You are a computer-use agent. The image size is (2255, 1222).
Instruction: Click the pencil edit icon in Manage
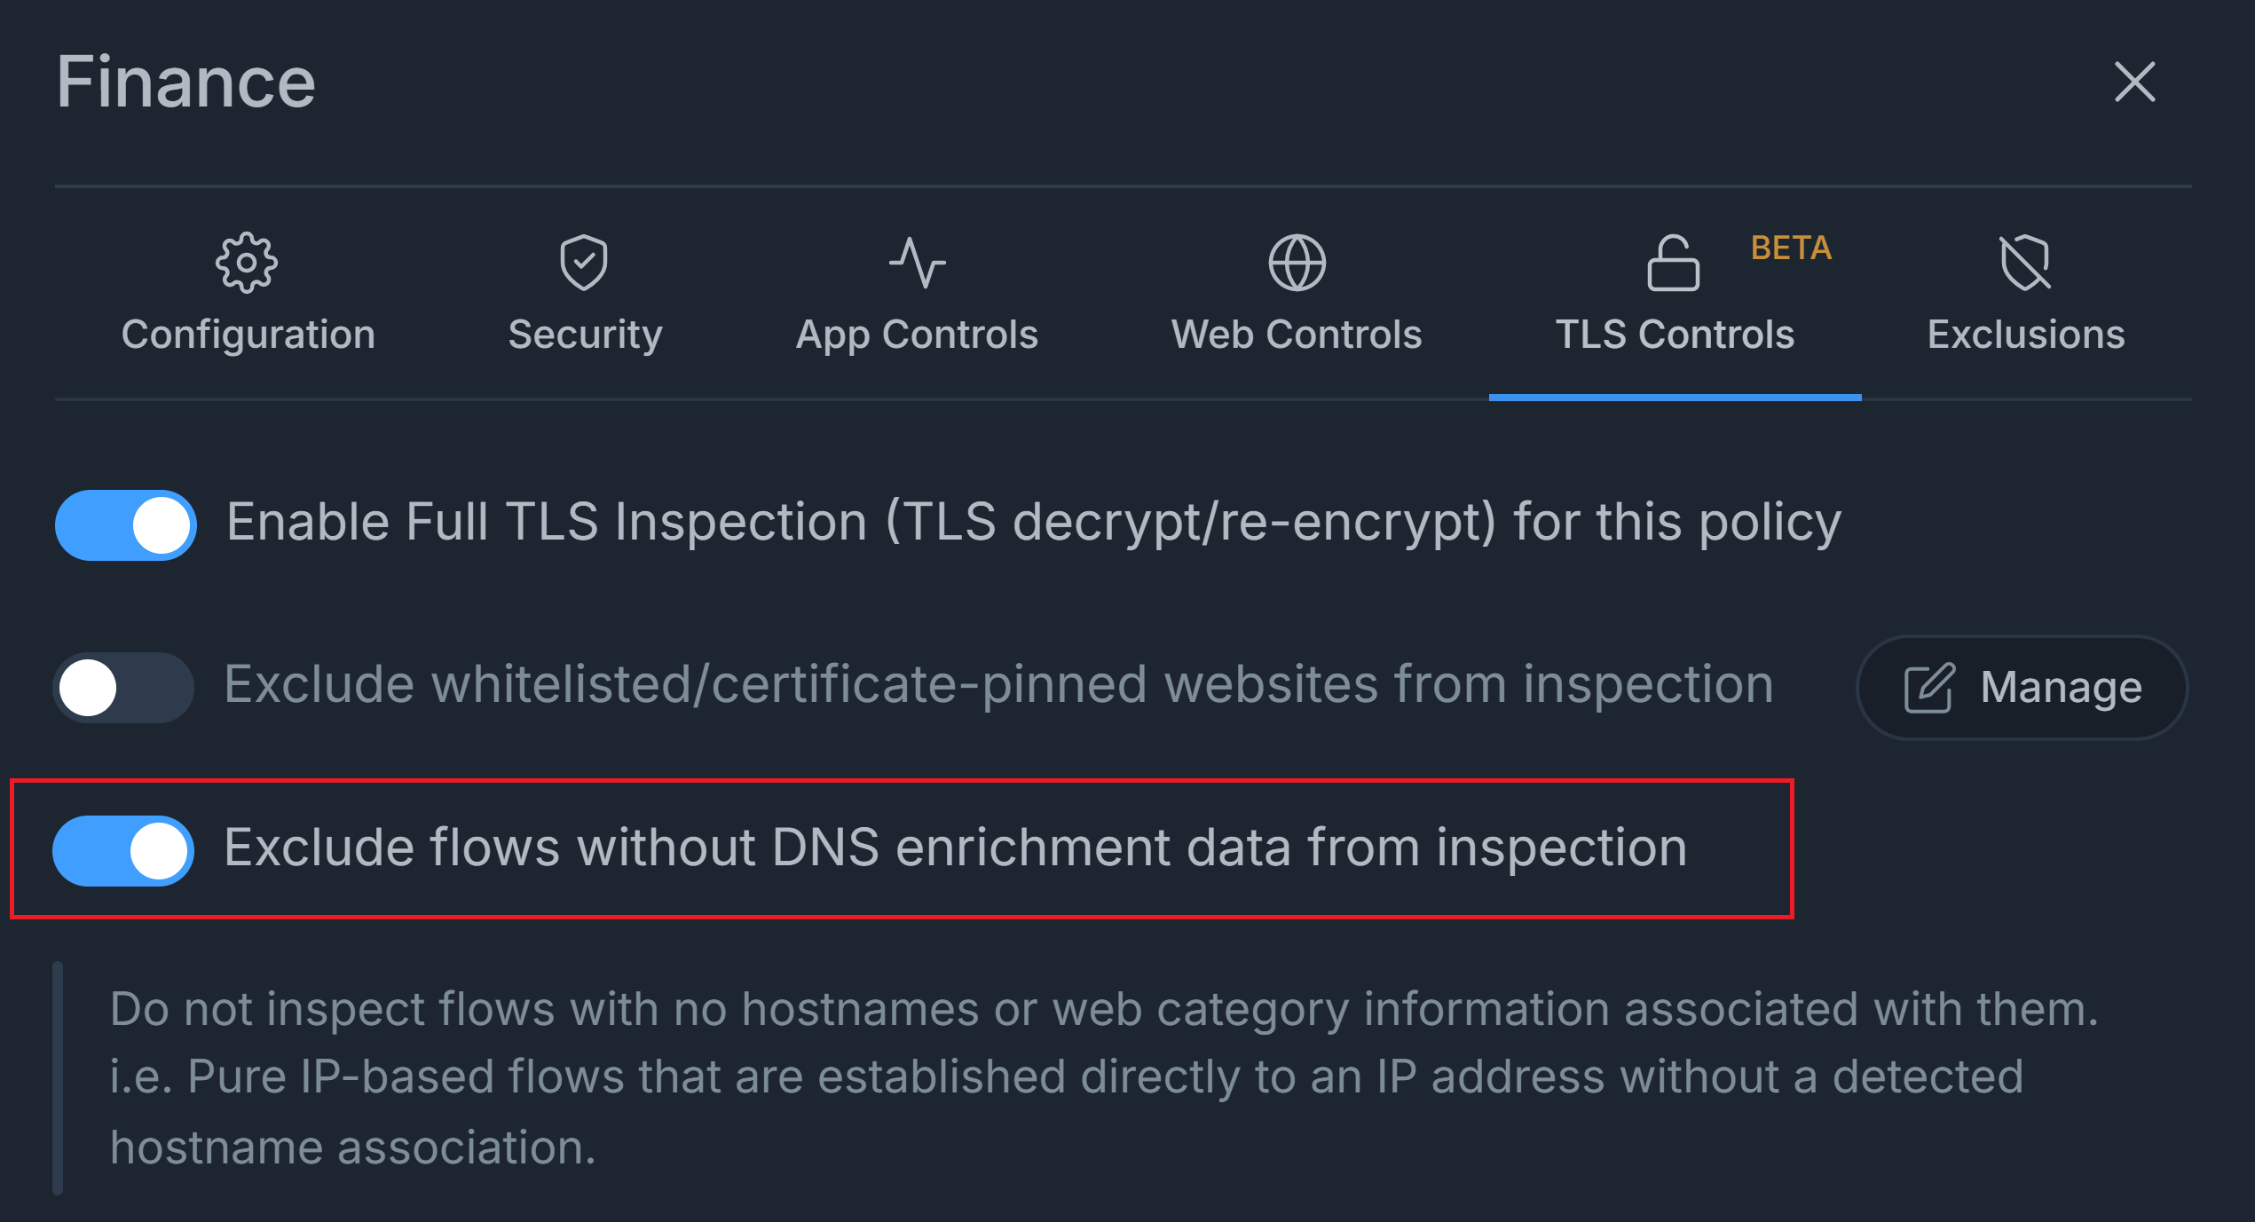(x=1928, y=688)
